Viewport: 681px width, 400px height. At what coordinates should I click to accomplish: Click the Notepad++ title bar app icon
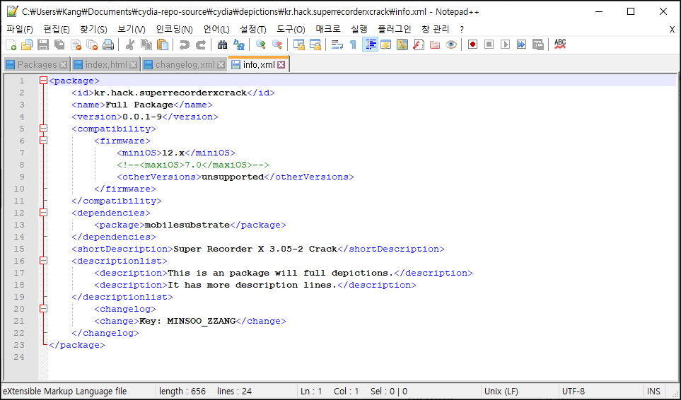12,12
